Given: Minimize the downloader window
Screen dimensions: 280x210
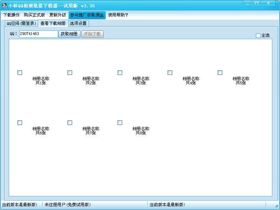Looking at the screenshot, I should (x=247, y=3).
